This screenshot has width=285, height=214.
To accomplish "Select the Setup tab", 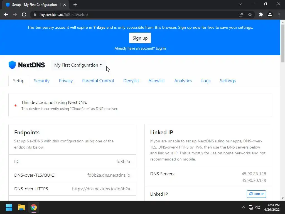I will 19,81.
